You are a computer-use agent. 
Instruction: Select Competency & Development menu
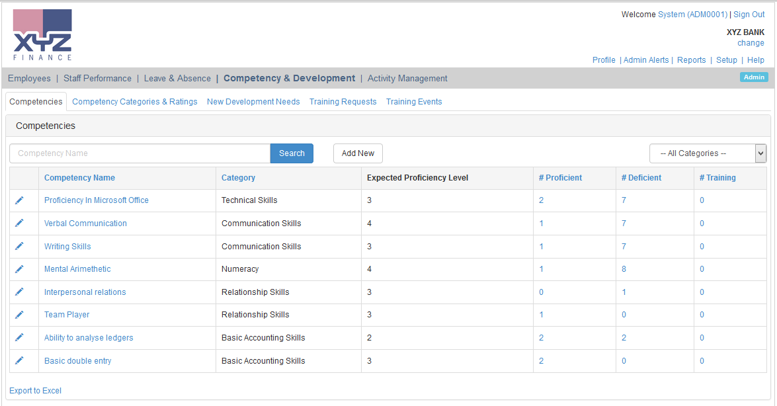(x=290, y=78)
